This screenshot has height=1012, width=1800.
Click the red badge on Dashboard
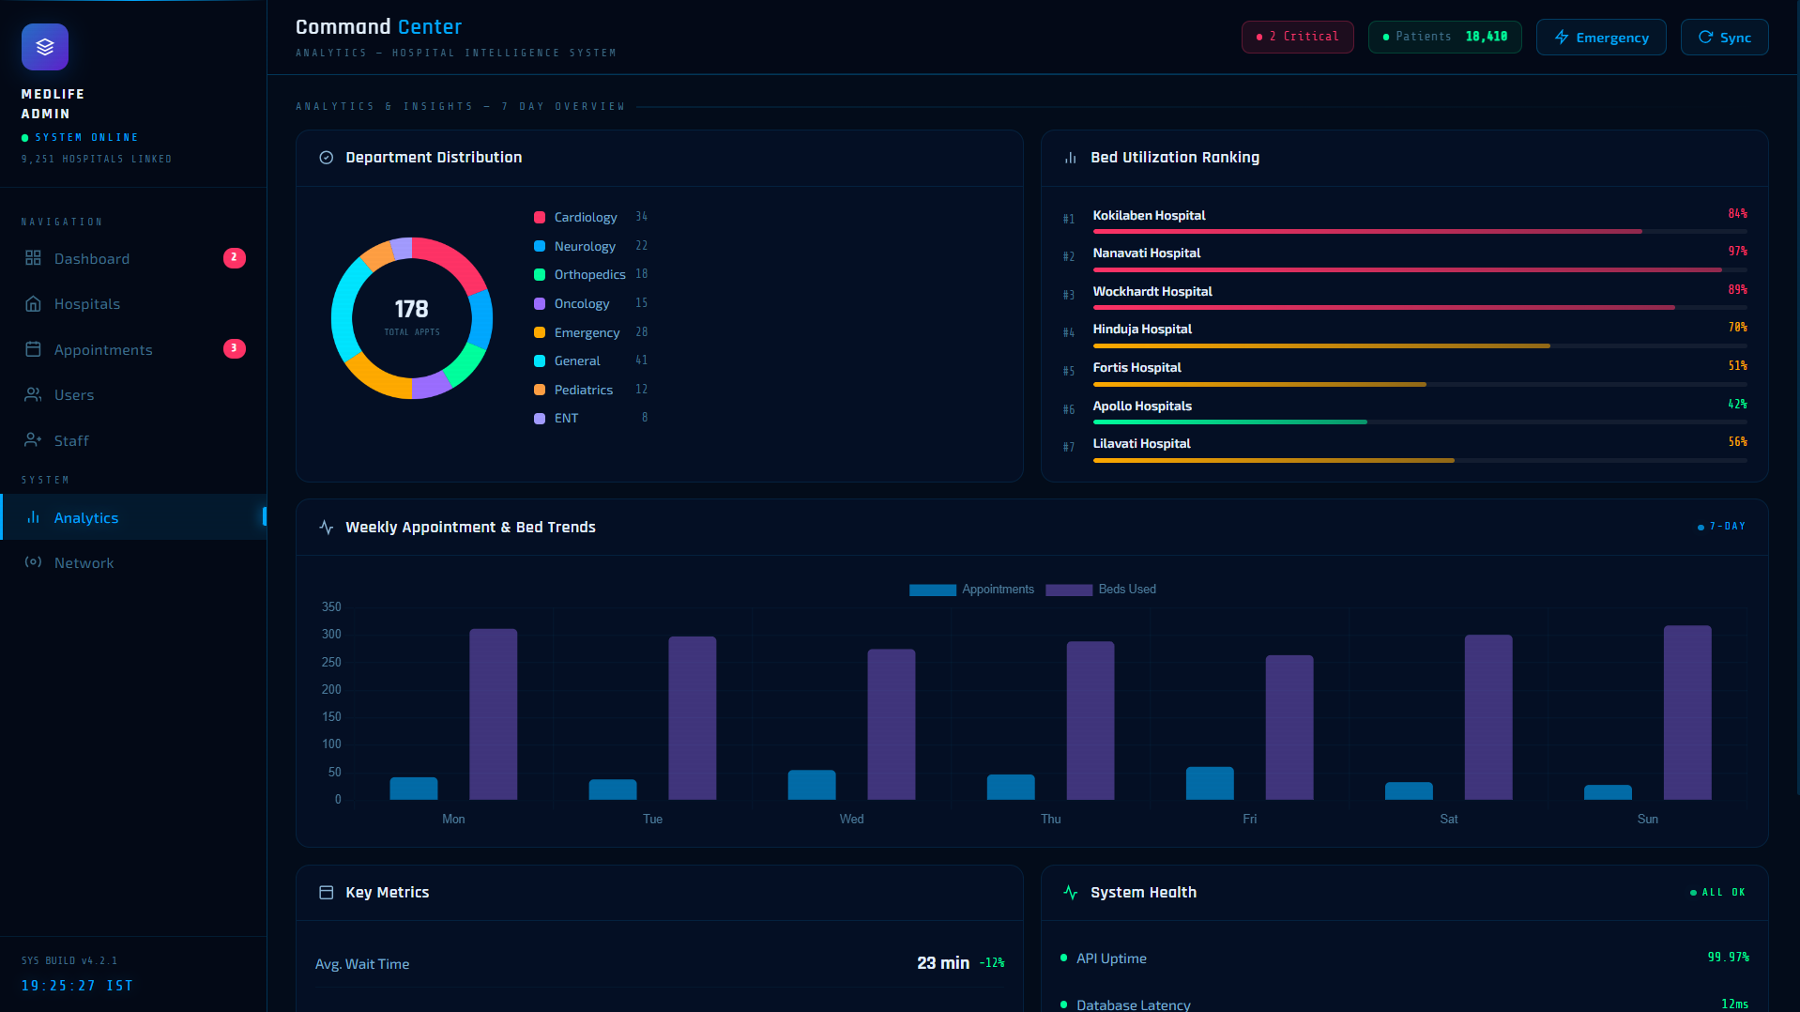click(x=235, y=258)
